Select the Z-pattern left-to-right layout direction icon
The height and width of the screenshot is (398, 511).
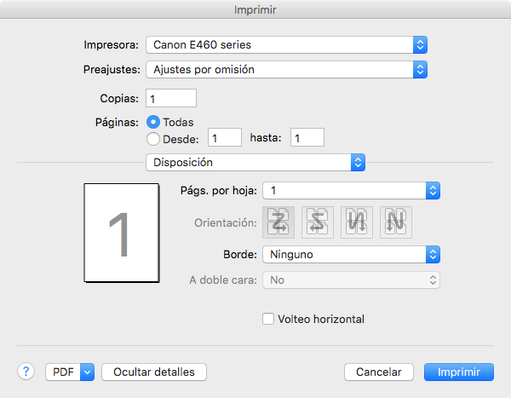click(280, 222)
